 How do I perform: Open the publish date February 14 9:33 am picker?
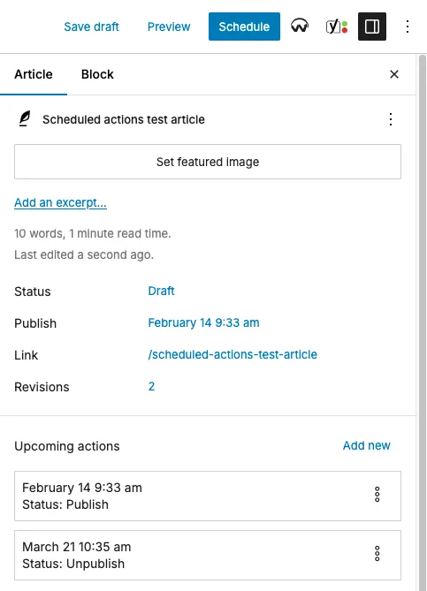click(x=203, y=323)
